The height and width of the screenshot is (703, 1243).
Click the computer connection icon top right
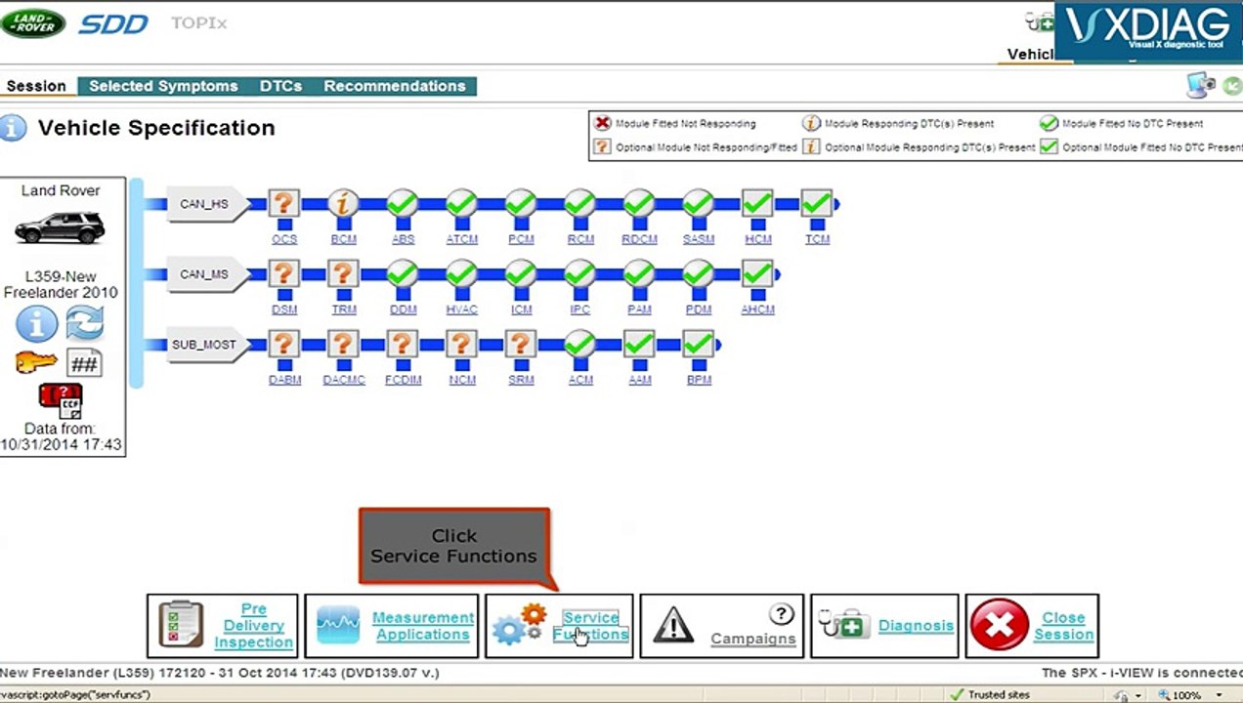(x=1201, y=86)
